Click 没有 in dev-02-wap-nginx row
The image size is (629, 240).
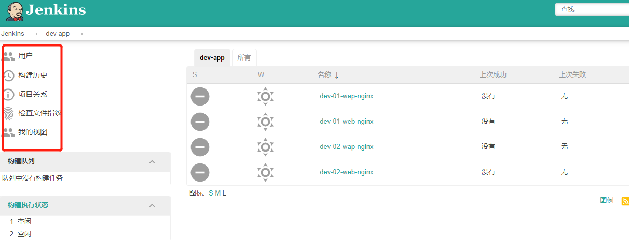[488, 147]
